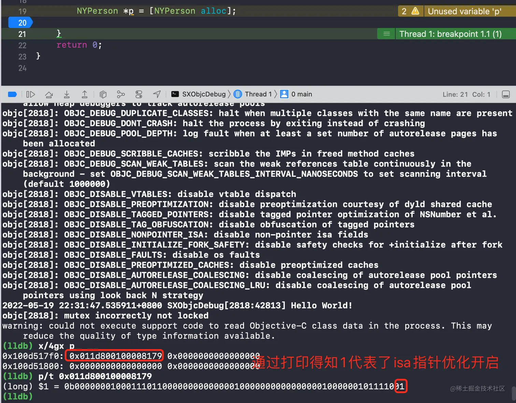Step into the function call
This screenshot has height=403, width=516.
[67, 94]
